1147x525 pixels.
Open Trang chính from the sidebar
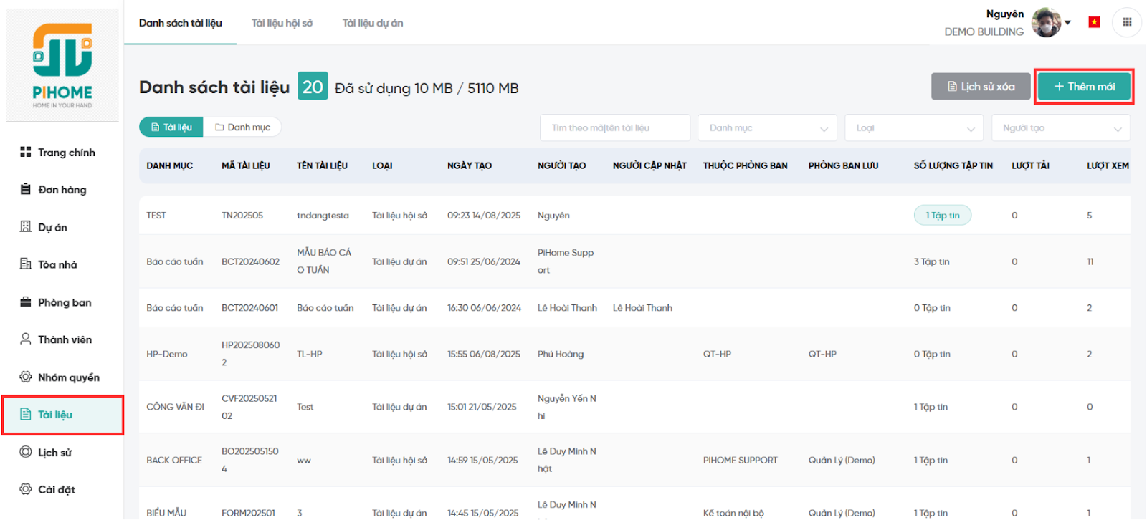pos(65,153)
